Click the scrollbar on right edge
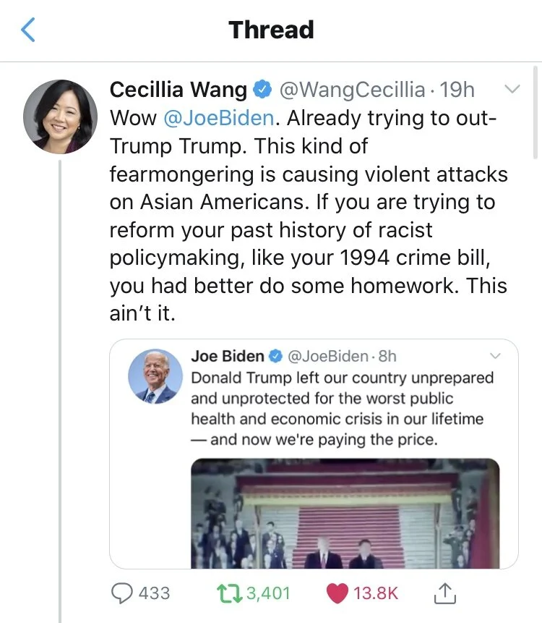The width and height of the screenshot is (542, 623). point(535,113)
